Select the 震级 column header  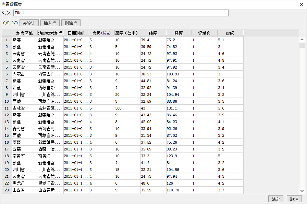pos(230,33)
